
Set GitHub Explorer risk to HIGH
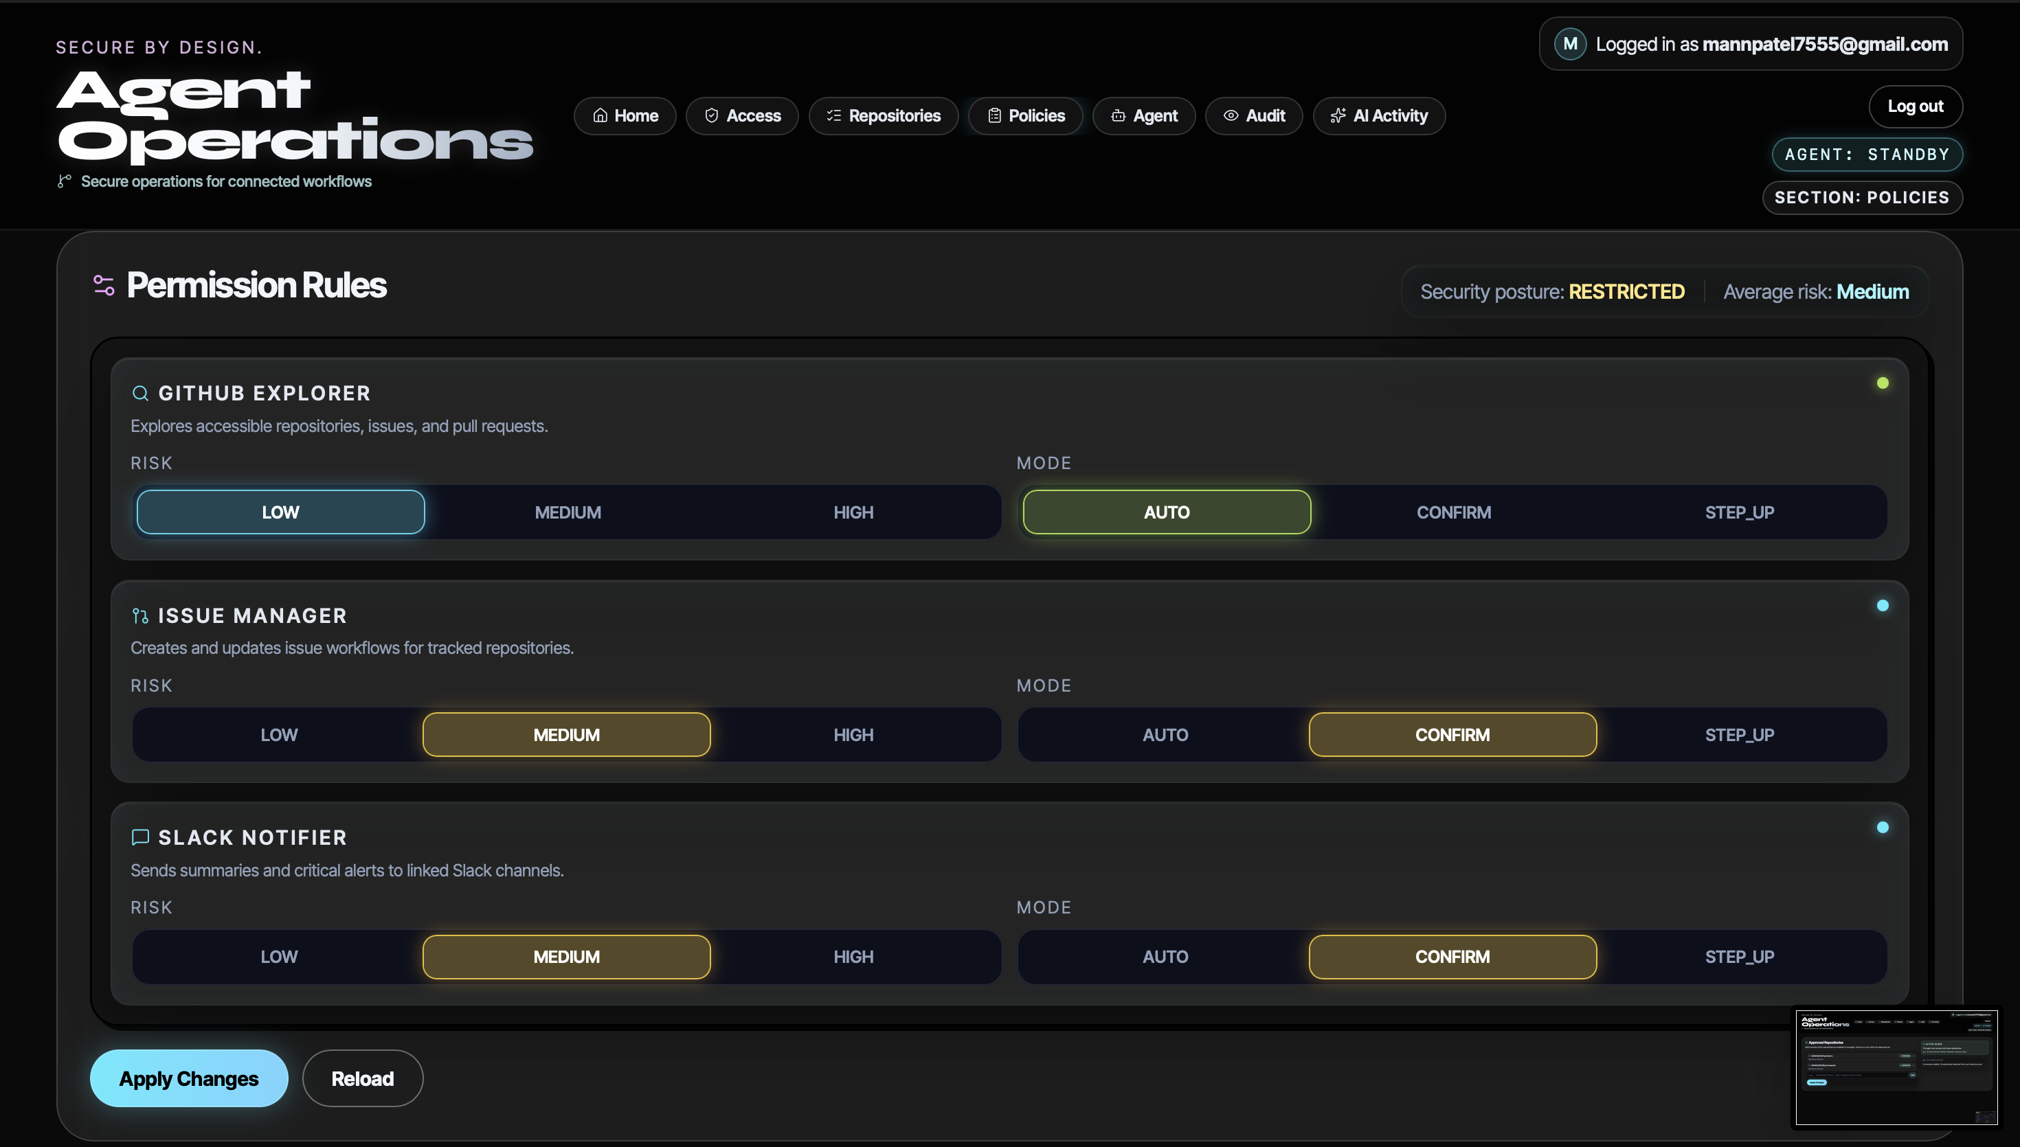pyautogui.click(x=853, y=513)
